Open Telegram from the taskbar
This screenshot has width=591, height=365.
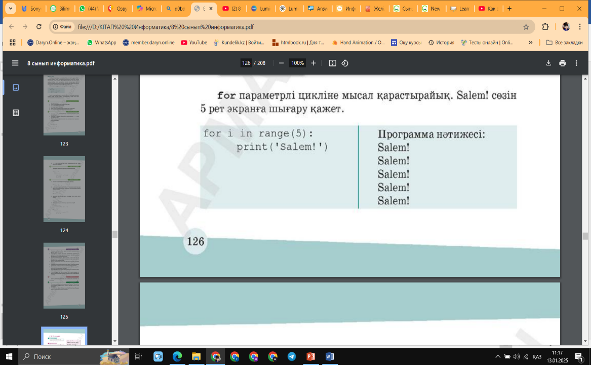tap(291, 356)
